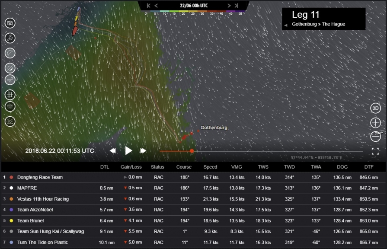
Task: Toggle the day/night sun-moon icon
Action: point(10,68)
